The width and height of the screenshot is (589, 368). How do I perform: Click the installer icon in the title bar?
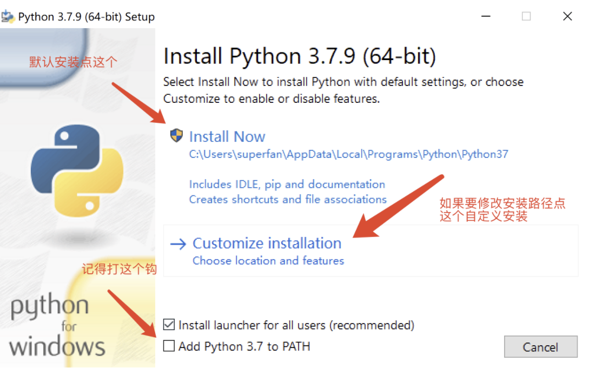pyautogui.click(x=8, y=16)
